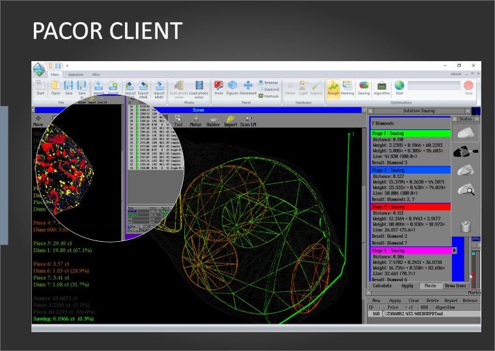495x351 pixels.
Task: Click Load photo series icon
Action: click(199, 90)
